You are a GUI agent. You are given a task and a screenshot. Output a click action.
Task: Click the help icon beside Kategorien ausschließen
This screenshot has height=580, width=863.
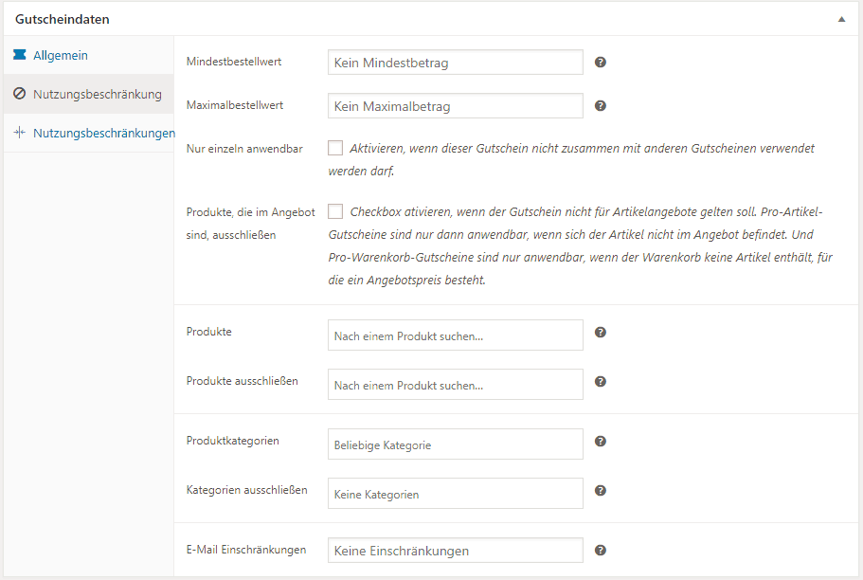point(601,490)
